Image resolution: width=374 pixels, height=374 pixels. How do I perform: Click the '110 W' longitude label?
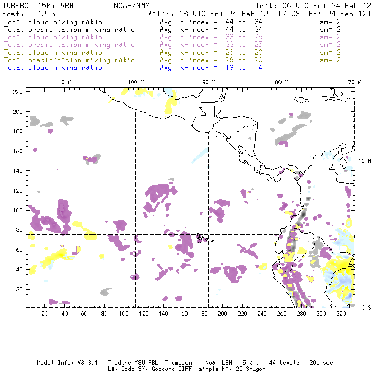point(63,82)
